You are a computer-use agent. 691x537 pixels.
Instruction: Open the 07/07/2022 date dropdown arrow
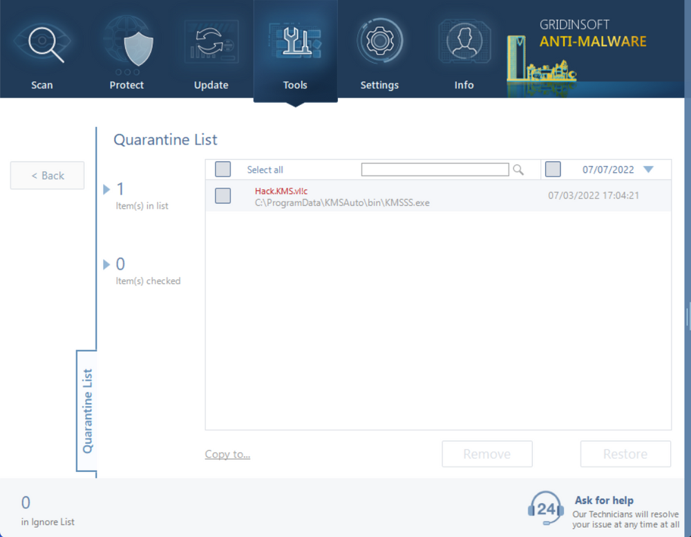point(648,169)
